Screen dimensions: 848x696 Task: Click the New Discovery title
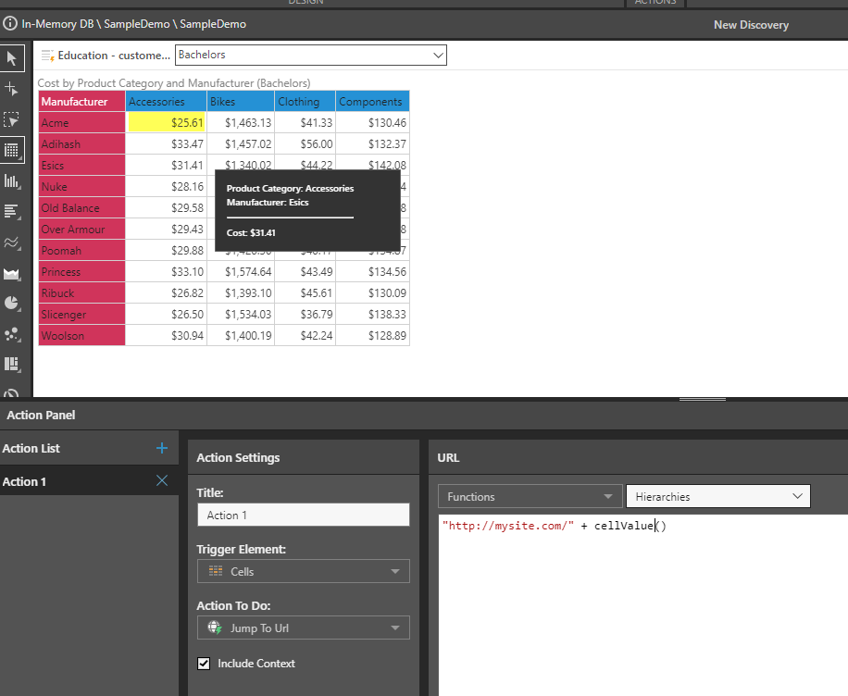click(751, 25)
